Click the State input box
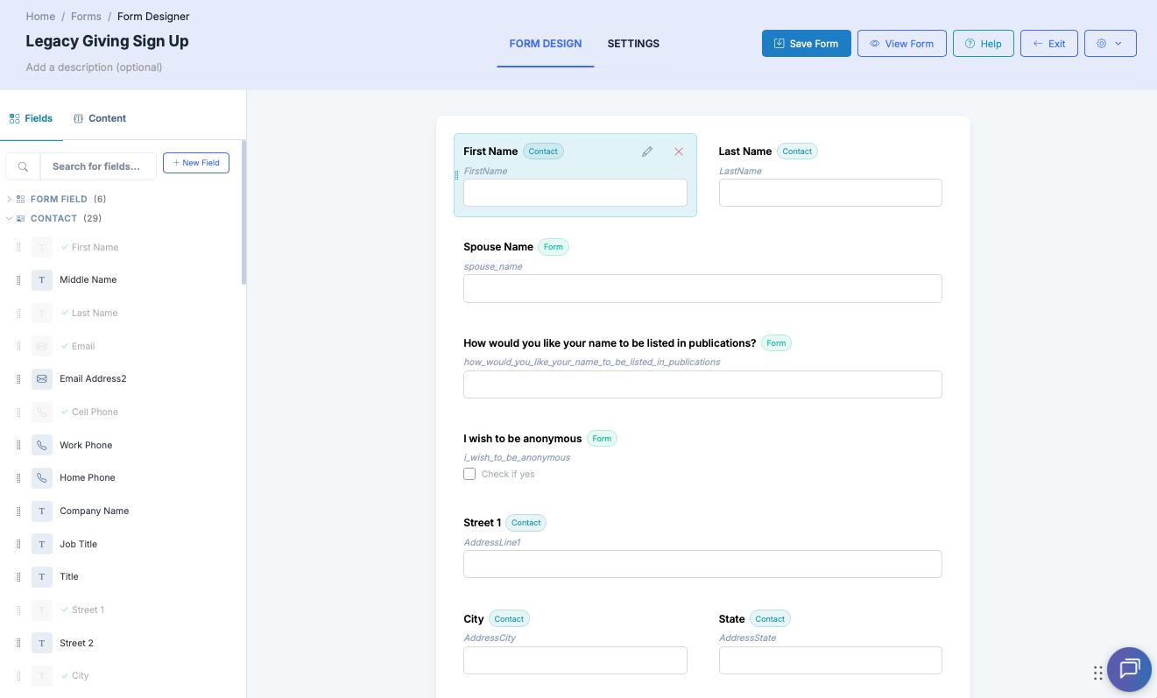This screenshot has height=698, width=1157. coord(830,660)
